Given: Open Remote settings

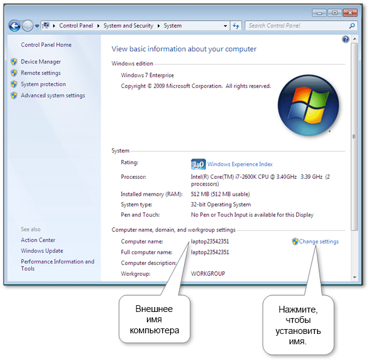Looking at the screenshot, I should 41,73.
